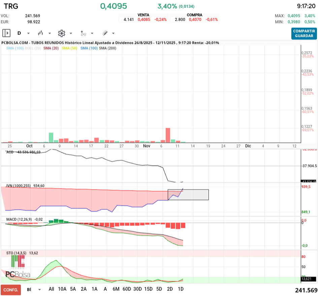Show the All time range
This screenshot has height=297, width=322.
(51, 289)
